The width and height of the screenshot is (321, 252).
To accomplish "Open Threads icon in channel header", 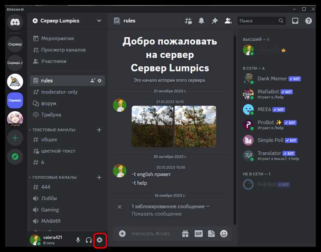I will tap(188, 21).
